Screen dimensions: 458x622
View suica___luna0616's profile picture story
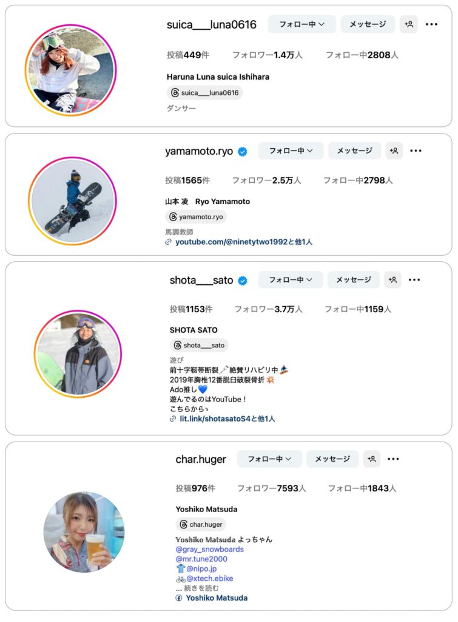tap(71, 70)
